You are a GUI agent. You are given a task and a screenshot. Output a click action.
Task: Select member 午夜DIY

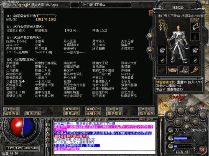[98, 78]
